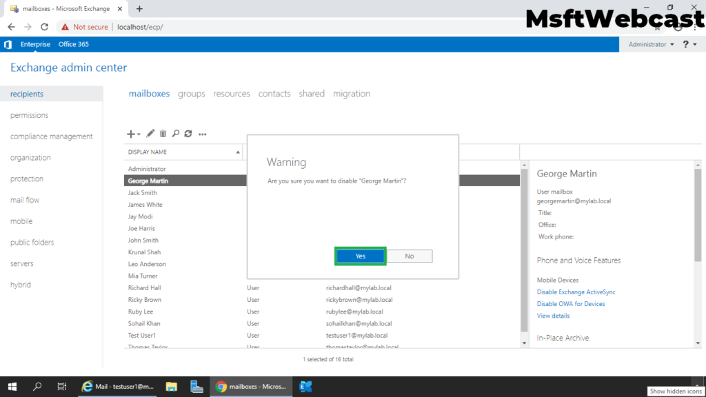Open the help question mark menu
This screenshot has width=706, height=397.
[x=689, y=44]
